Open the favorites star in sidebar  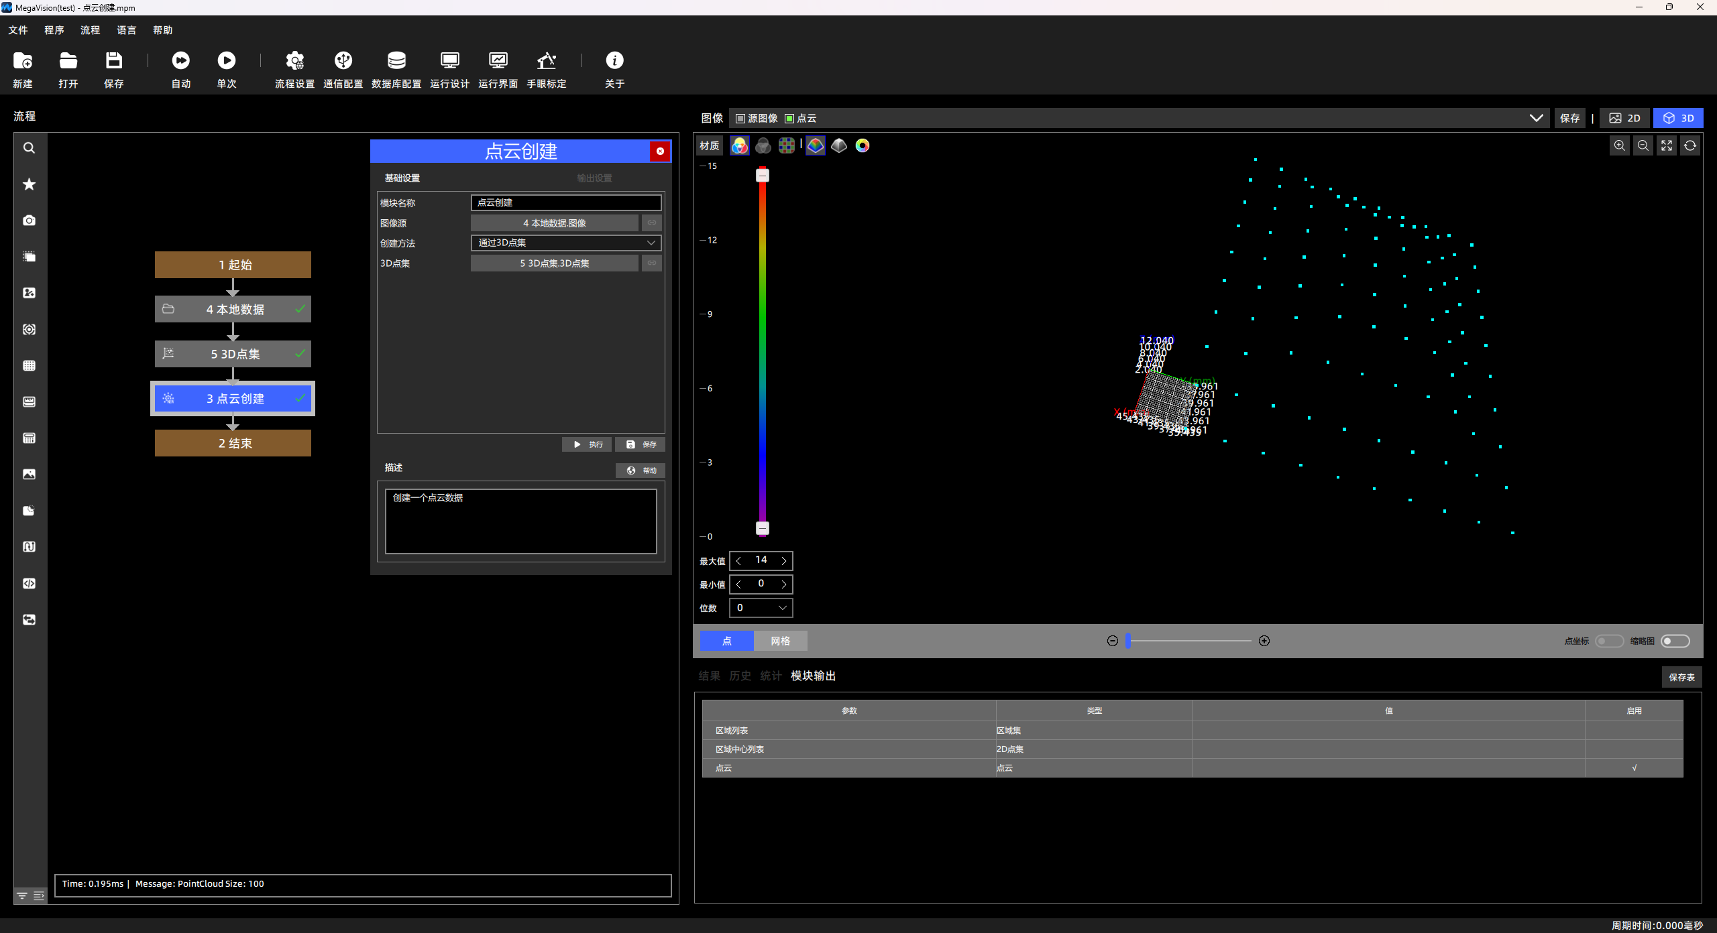[x=29, y=184]
